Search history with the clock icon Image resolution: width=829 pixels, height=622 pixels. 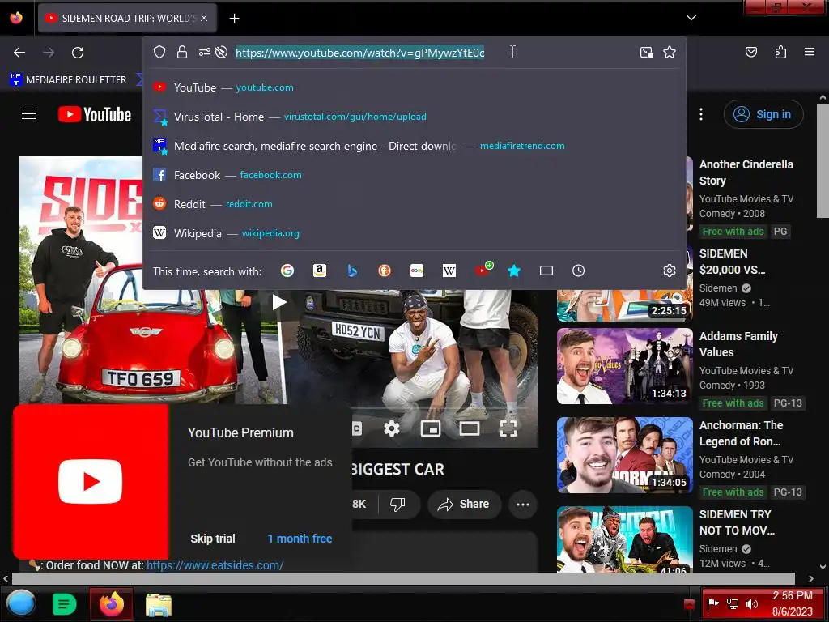click(578, 271)
